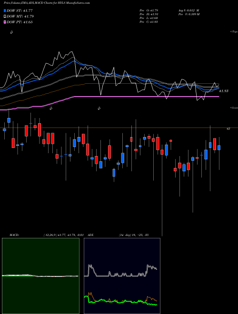Click the last blue candlestick on the right
238x314 pixels.
point(219,147)
